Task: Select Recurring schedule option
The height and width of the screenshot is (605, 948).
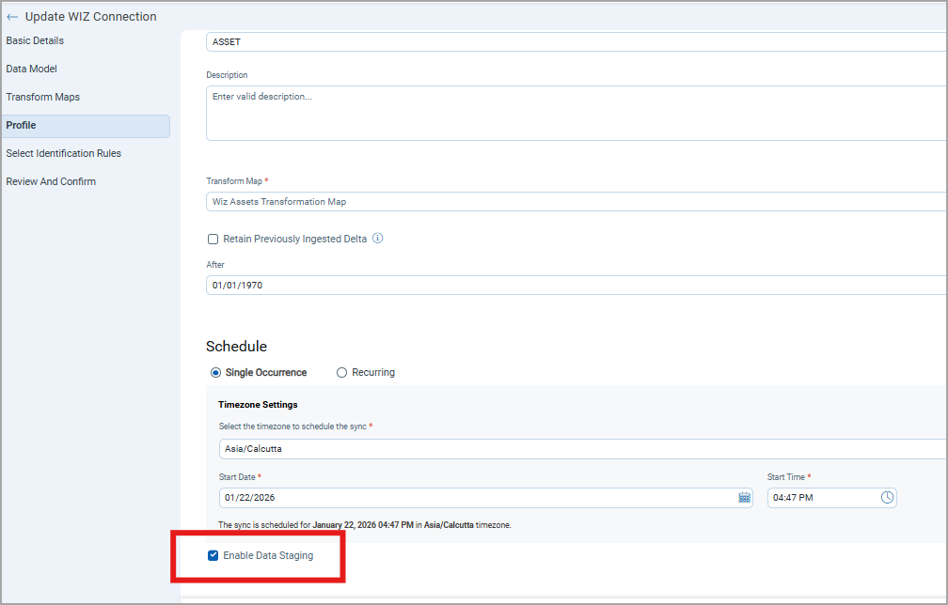Action: click(x=341, y=373)
